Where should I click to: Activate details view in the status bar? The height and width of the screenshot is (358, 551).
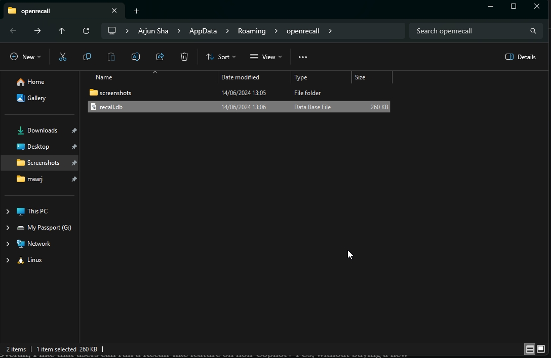(529, 349)
